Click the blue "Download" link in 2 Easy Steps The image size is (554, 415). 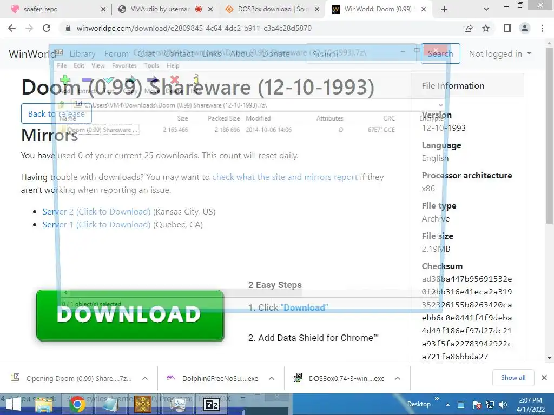point(305,307)
